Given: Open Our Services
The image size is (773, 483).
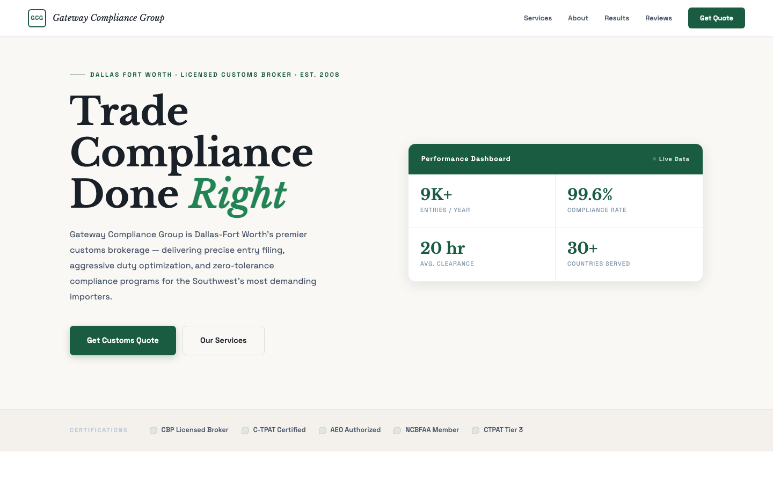Looking at the screenshot, I should tap(223, 340).
